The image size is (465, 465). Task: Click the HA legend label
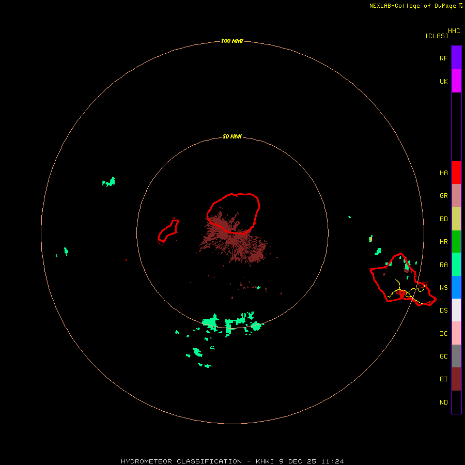443,173
